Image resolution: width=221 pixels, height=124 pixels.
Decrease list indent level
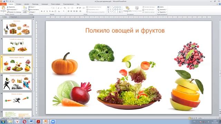[x=77, y=8]
